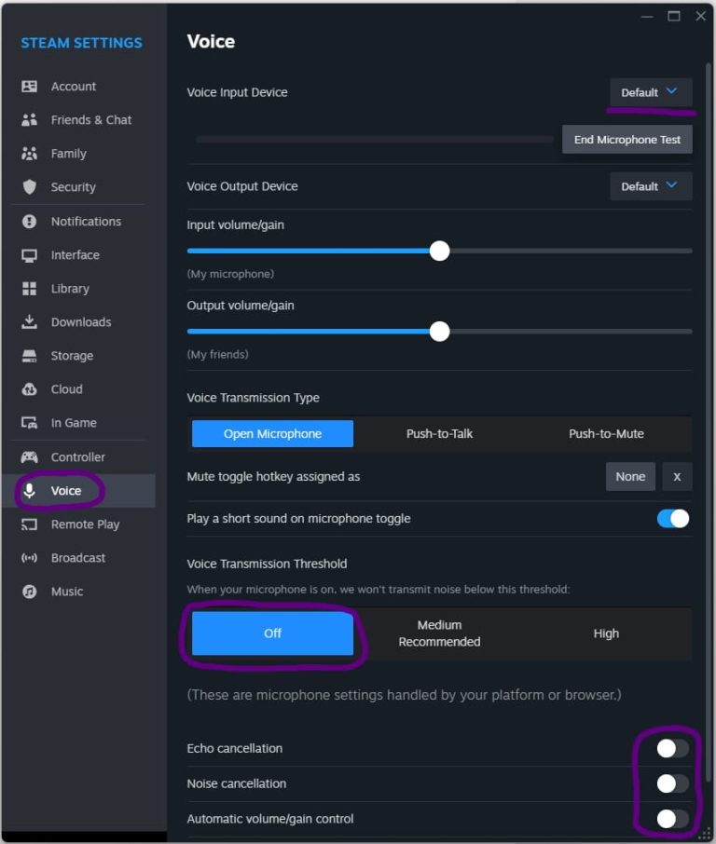Click the Music note icon
Image resolution: width=716 pixels, height=844 pixels.
pos(29,592)
